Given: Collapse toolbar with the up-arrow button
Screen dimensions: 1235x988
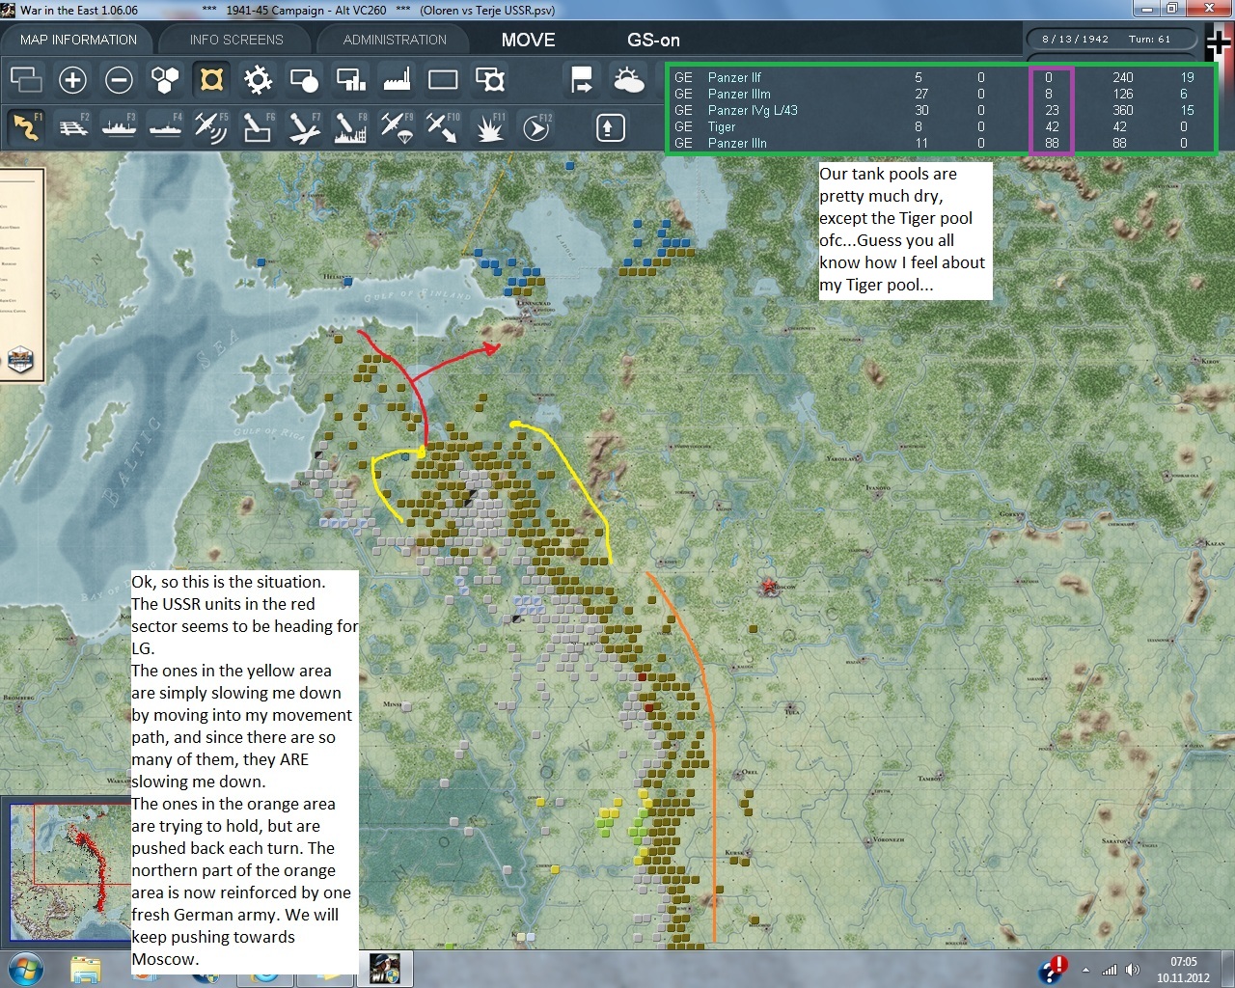Looking at the screenshot, I should (610, 127).
